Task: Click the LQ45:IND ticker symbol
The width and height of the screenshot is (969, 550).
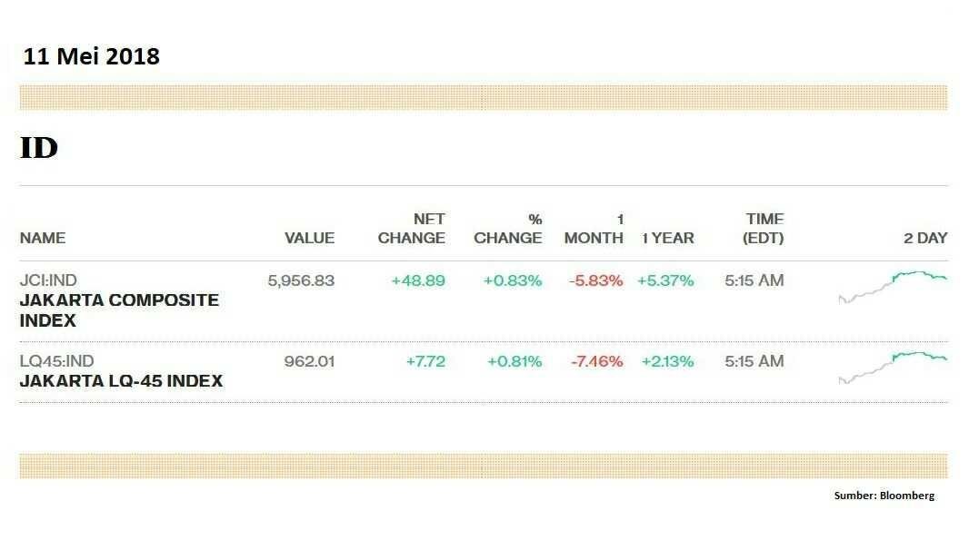Action: [x=57, y=361]
